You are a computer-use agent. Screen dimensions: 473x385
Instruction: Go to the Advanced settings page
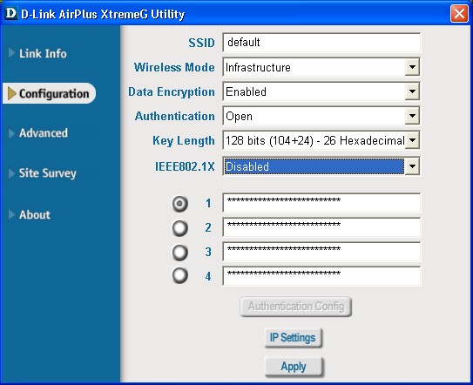click(x=44, y=133)
